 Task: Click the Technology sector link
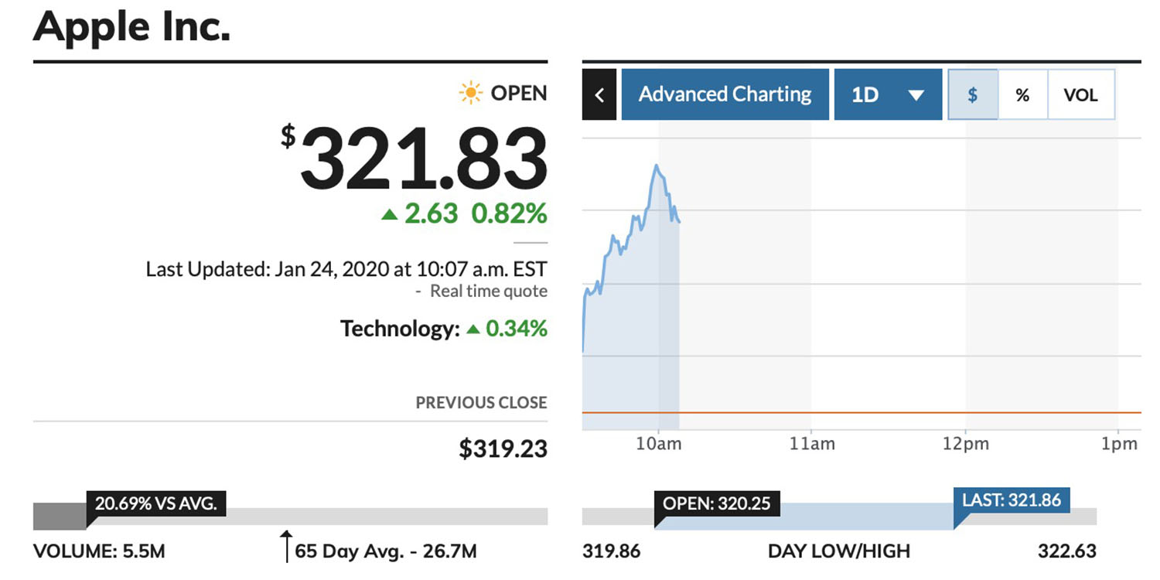[x=399, y=329]
